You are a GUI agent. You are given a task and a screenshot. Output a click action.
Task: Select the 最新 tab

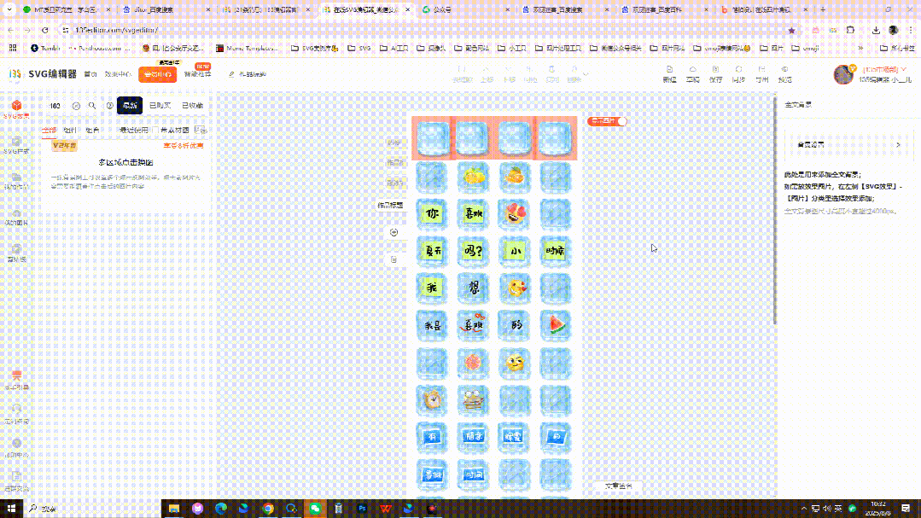(x=130, y=106)
